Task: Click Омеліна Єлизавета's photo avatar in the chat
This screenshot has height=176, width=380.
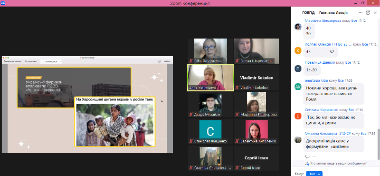Action: [298, 139]
